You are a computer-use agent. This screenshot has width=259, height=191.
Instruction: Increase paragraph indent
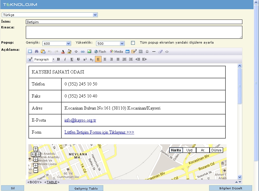point(138,59)
